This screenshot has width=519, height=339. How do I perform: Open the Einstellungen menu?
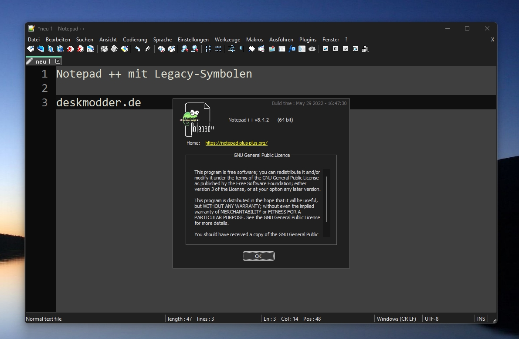(193, 40)
